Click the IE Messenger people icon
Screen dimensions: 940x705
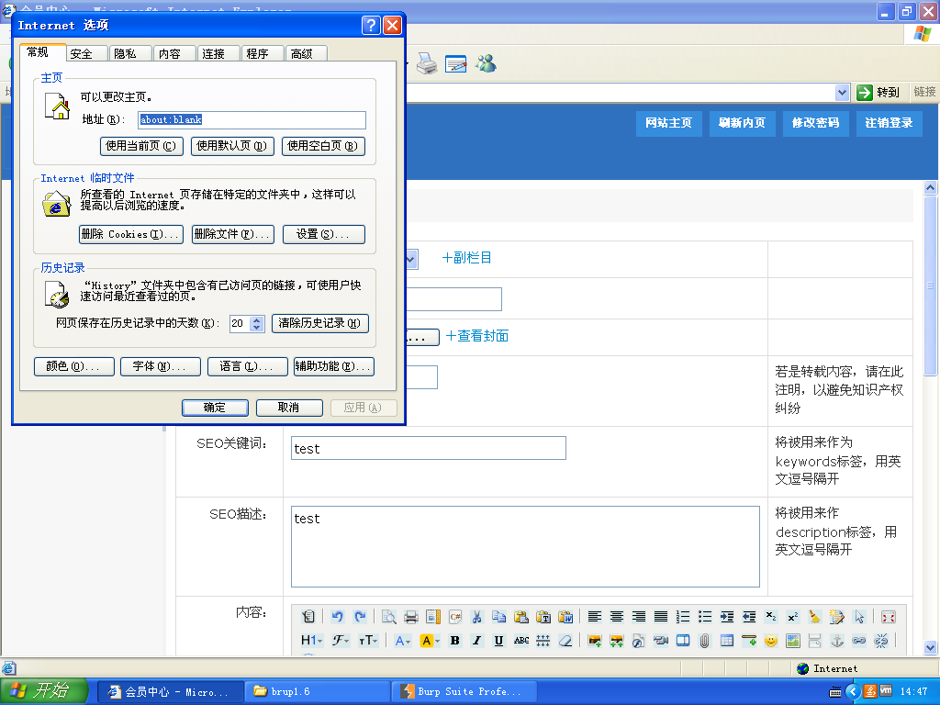(487, 63)
